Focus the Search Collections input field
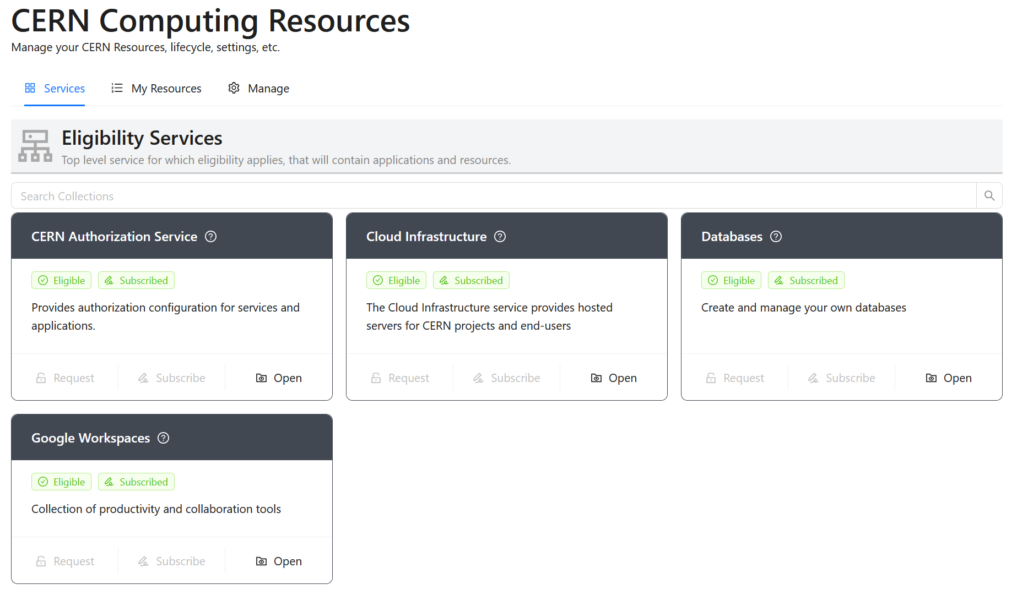 point(493,196)
